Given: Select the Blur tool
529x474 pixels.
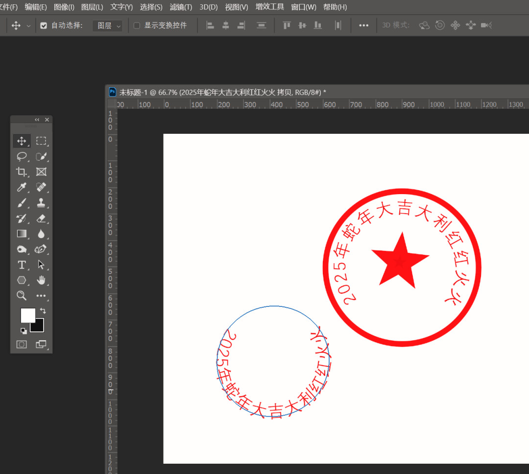Looking at the screenshot, I should pos(41,234).
